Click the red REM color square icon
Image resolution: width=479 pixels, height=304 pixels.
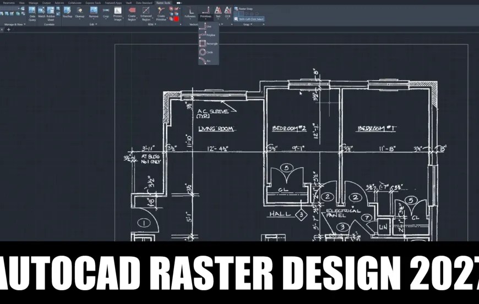coord(176,19)
